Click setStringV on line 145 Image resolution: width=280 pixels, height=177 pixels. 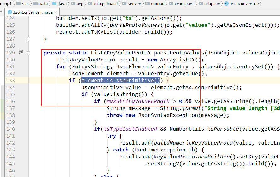coord(163,164)
